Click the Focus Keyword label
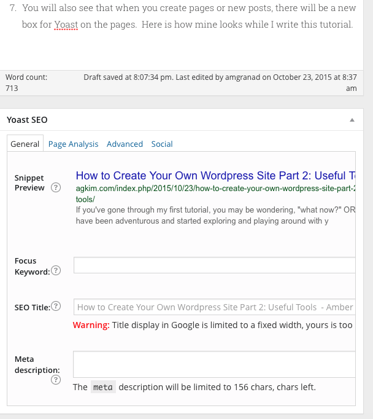 32,266
